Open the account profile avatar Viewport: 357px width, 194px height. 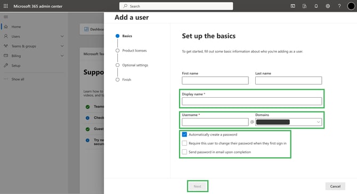point(351,6)
